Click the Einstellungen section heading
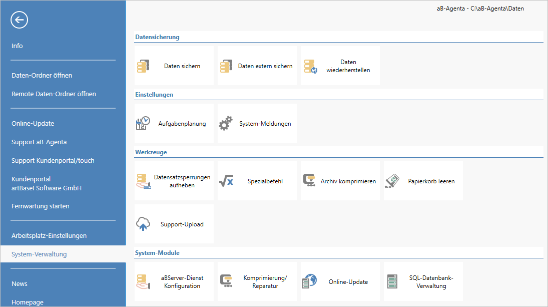The width and height of the screenshot is (548, 307). (x=154, y=95)
